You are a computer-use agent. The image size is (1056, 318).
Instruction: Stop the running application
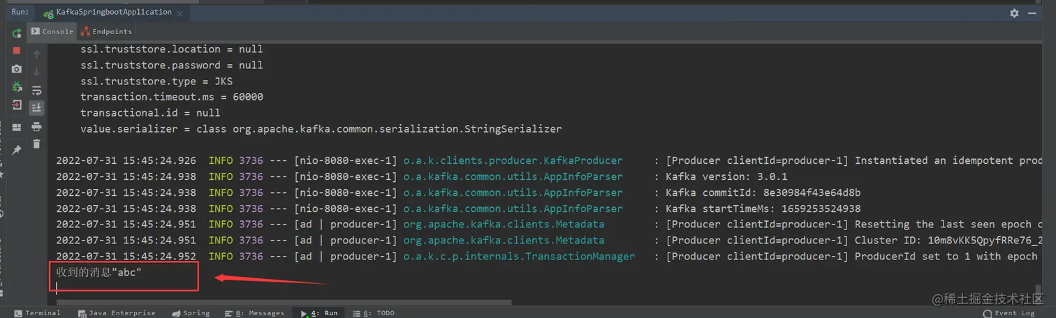pos(17,50)
